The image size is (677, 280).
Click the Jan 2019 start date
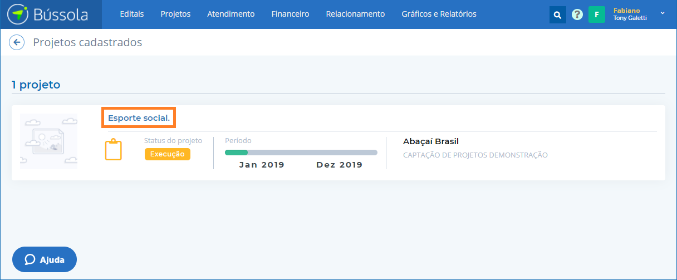coord(262,165)
